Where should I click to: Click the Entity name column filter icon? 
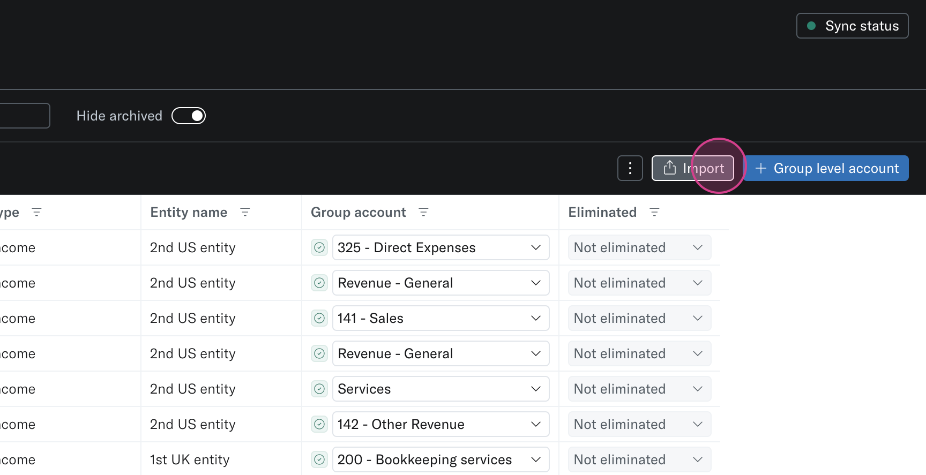(245, 213)
